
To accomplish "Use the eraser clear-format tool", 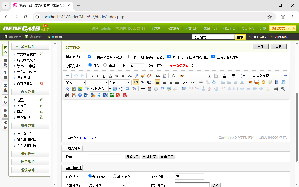I will pyautogui.click(x=136, y=76).
